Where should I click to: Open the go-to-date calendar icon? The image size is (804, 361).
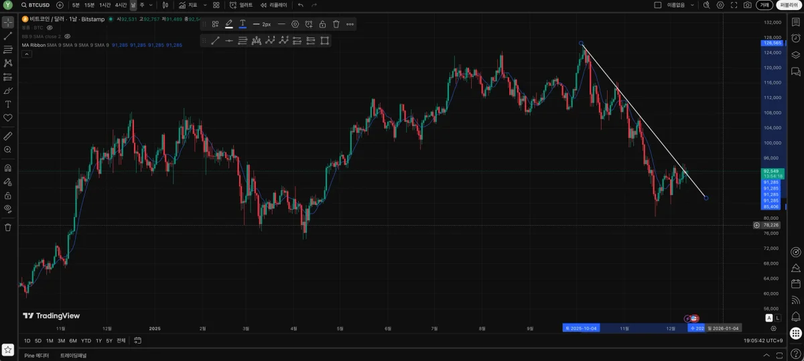pyautogui.click(x=137, y=340)
